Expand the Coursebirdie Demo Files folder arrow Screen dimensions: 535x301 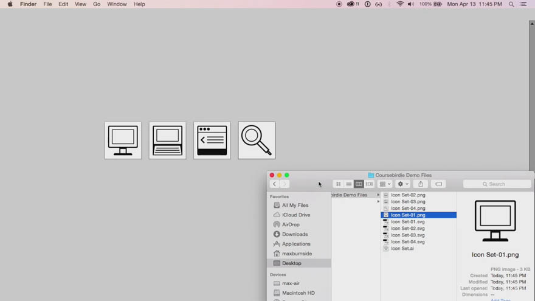[x=378, y=195]
